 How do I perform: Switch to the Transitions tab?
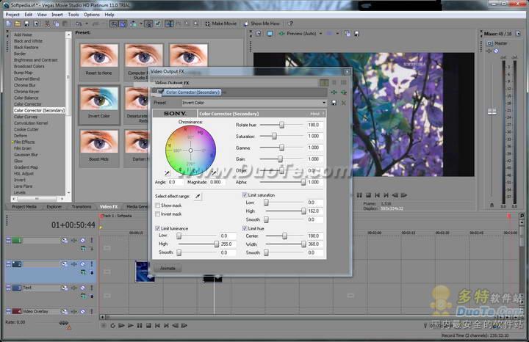pyautogui.click(x=82, y=207)
